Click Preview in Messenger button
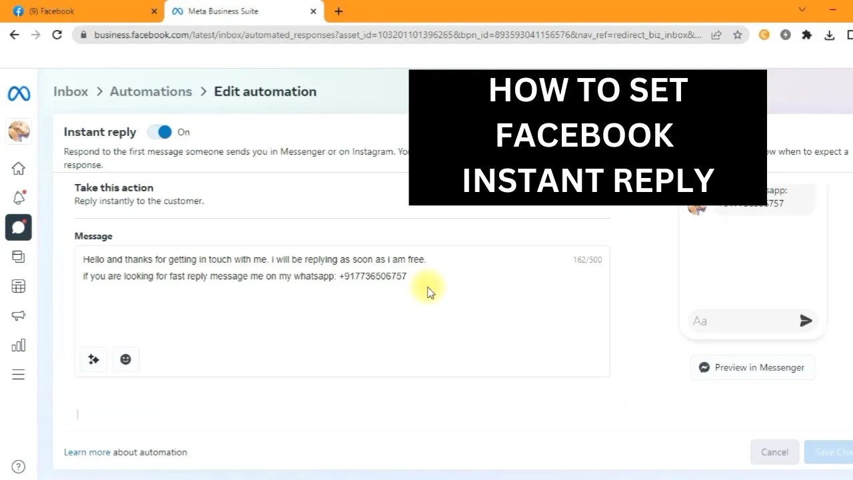The height and width of the screenshot is (480, 853). click(x=752, y=367)
